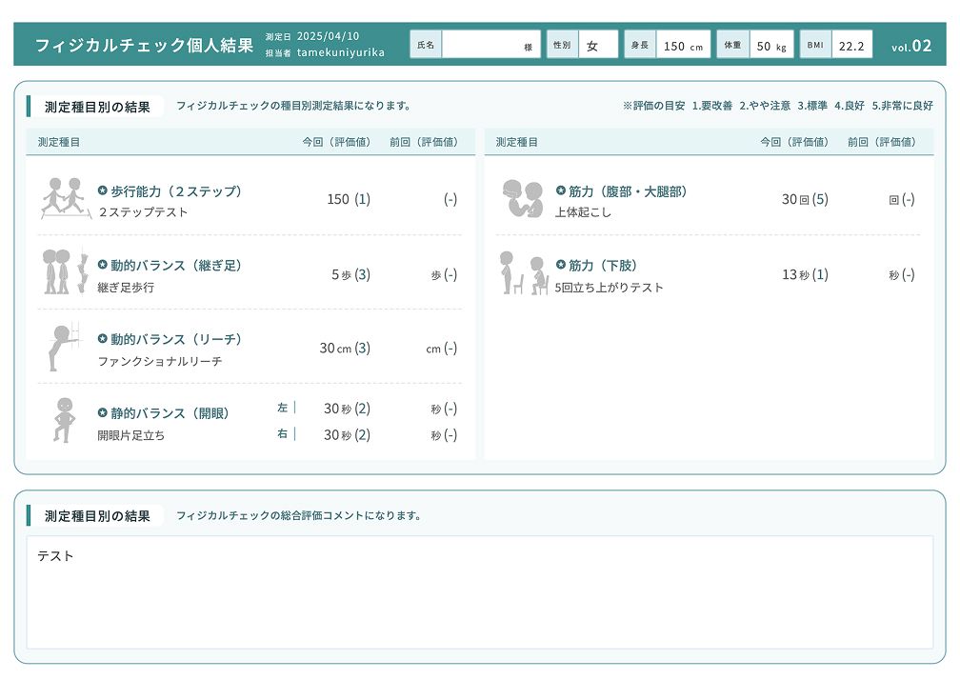This screenshot has height=680, width=960.
Task: Click the one-leg standing figure icon
Action: [x=63, y=420]
